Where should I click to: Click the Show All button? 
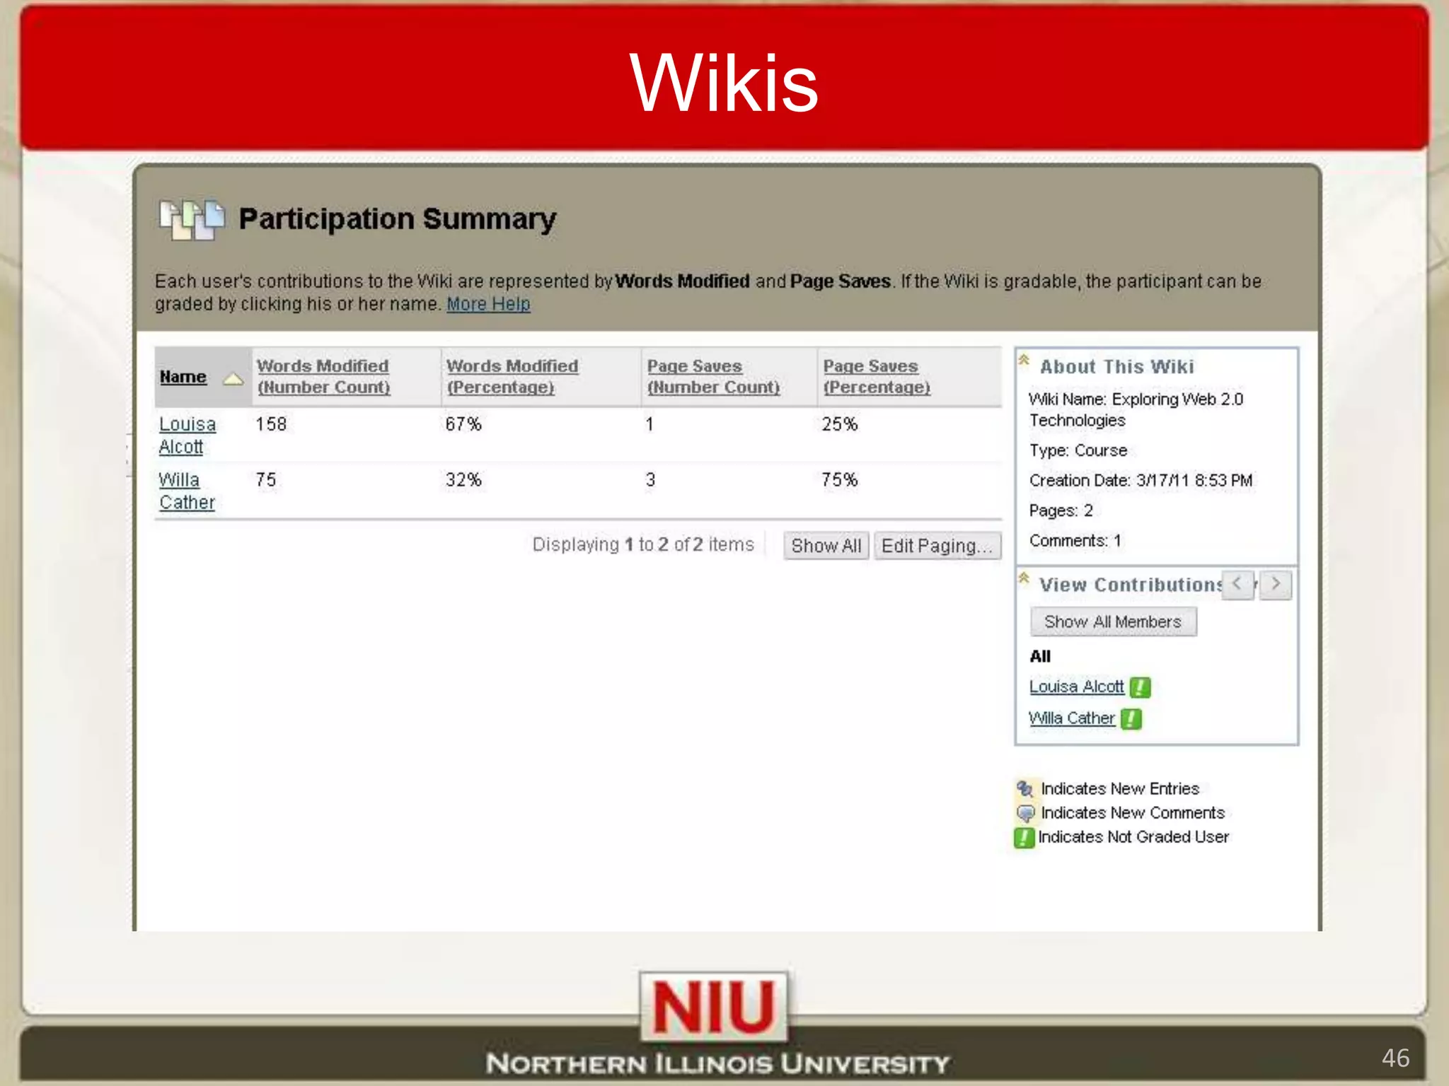826,546
